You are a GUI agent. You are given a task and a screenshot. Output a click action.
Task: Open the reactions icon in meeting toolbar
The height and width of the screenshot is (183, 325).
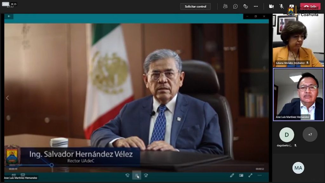tap(246, 6)
